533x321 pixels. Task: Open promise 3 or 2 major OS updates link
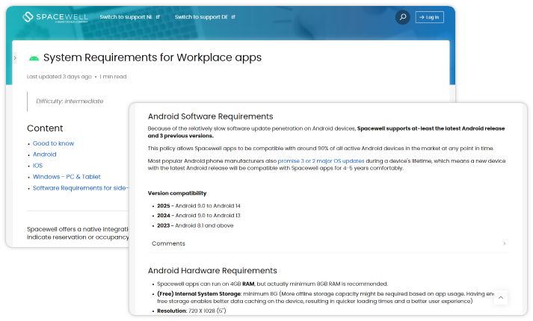pos(321,160)
